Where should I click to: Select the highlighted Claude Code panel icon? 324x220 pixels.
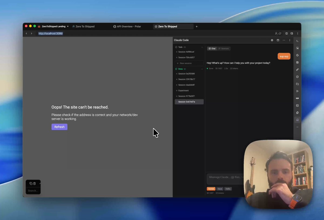(297, 120)
